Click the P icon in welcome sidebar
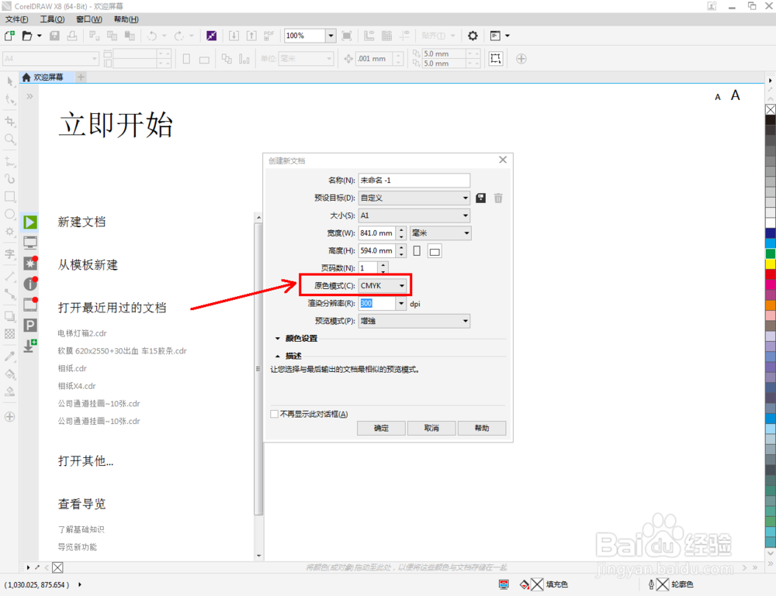Image resolution: width=776 pixels, height=596 pixels. (x=30, y=326)
